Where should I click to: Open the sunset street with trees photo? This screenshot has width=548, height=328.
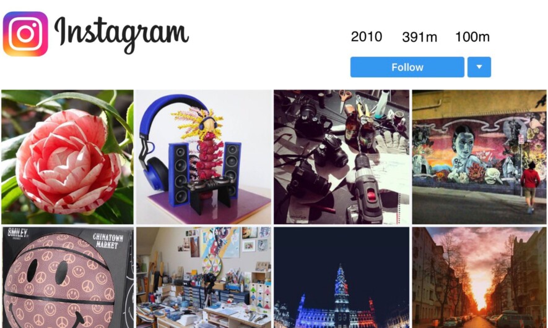(x=479, y=277)
